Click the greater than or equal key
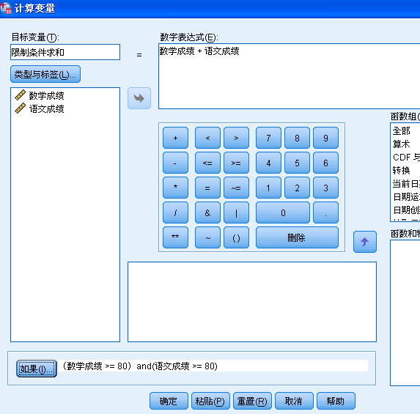The height and width of the screenshot is (414, 420). [236, 163]
